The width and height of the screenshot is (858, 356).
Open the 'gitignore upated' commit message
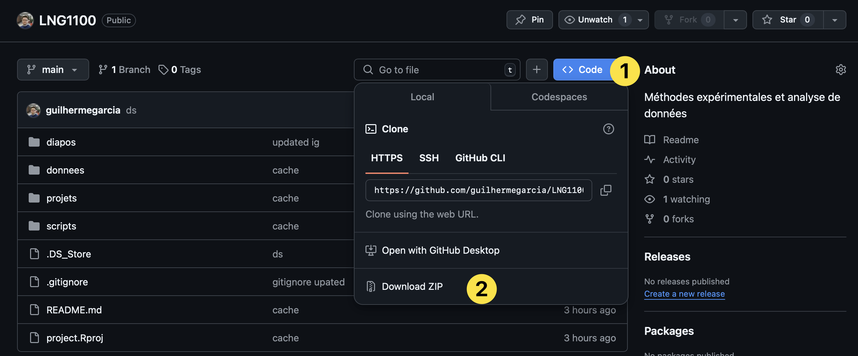coord(308,282)
